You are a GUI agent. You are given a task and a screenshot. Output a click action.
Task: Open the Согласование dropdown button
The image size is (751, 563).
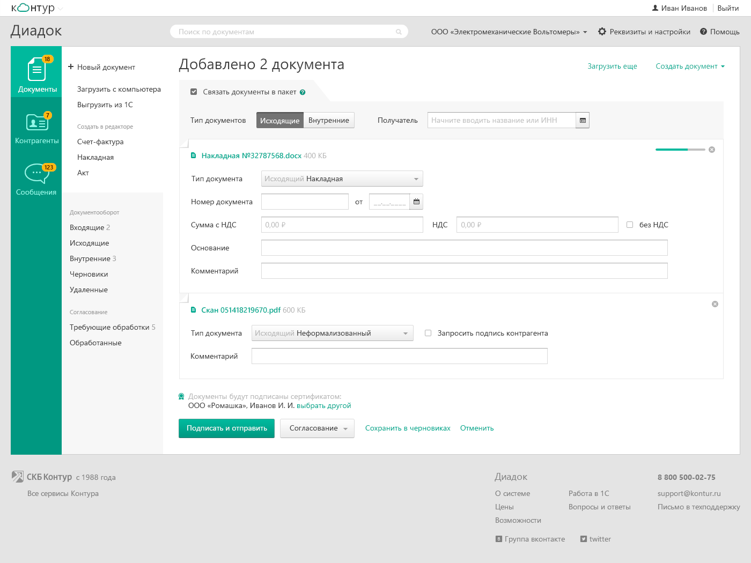coord(317,428)
